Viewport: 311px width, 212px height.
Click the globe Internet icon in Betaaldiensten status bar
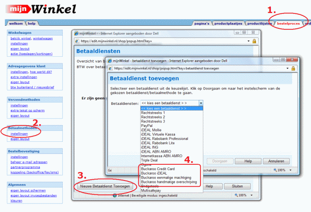[x=115, y=195]
